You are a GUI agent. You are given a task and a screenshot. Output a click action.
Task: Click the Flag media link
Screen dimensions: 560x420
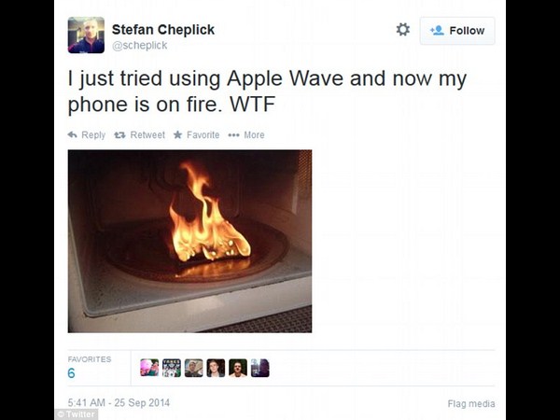(471, 403)
